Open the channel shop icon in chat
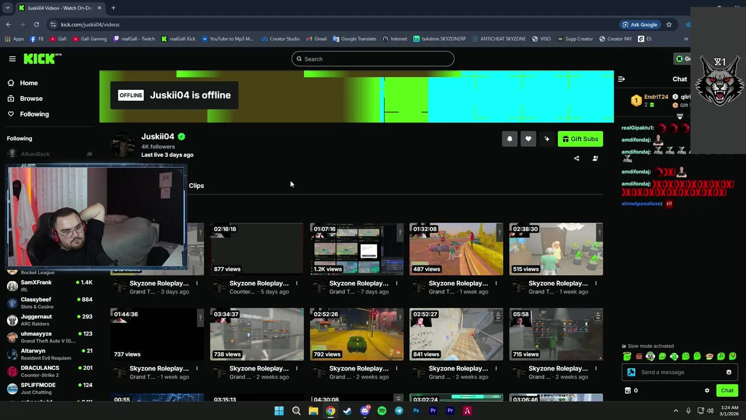 coord(628,391)
